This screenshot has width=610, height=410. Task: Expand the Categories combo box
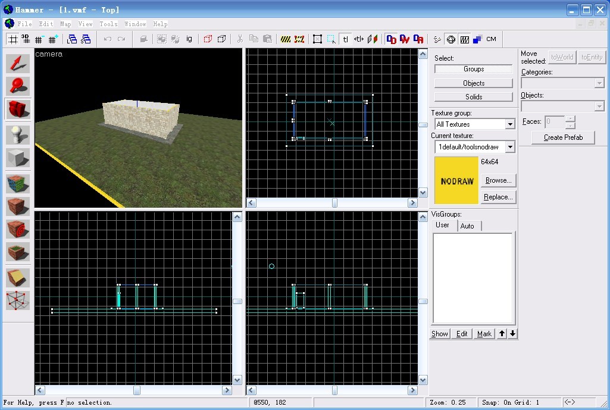599,84
